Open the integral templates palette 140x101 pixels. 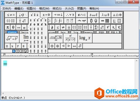tap(58, 21)
